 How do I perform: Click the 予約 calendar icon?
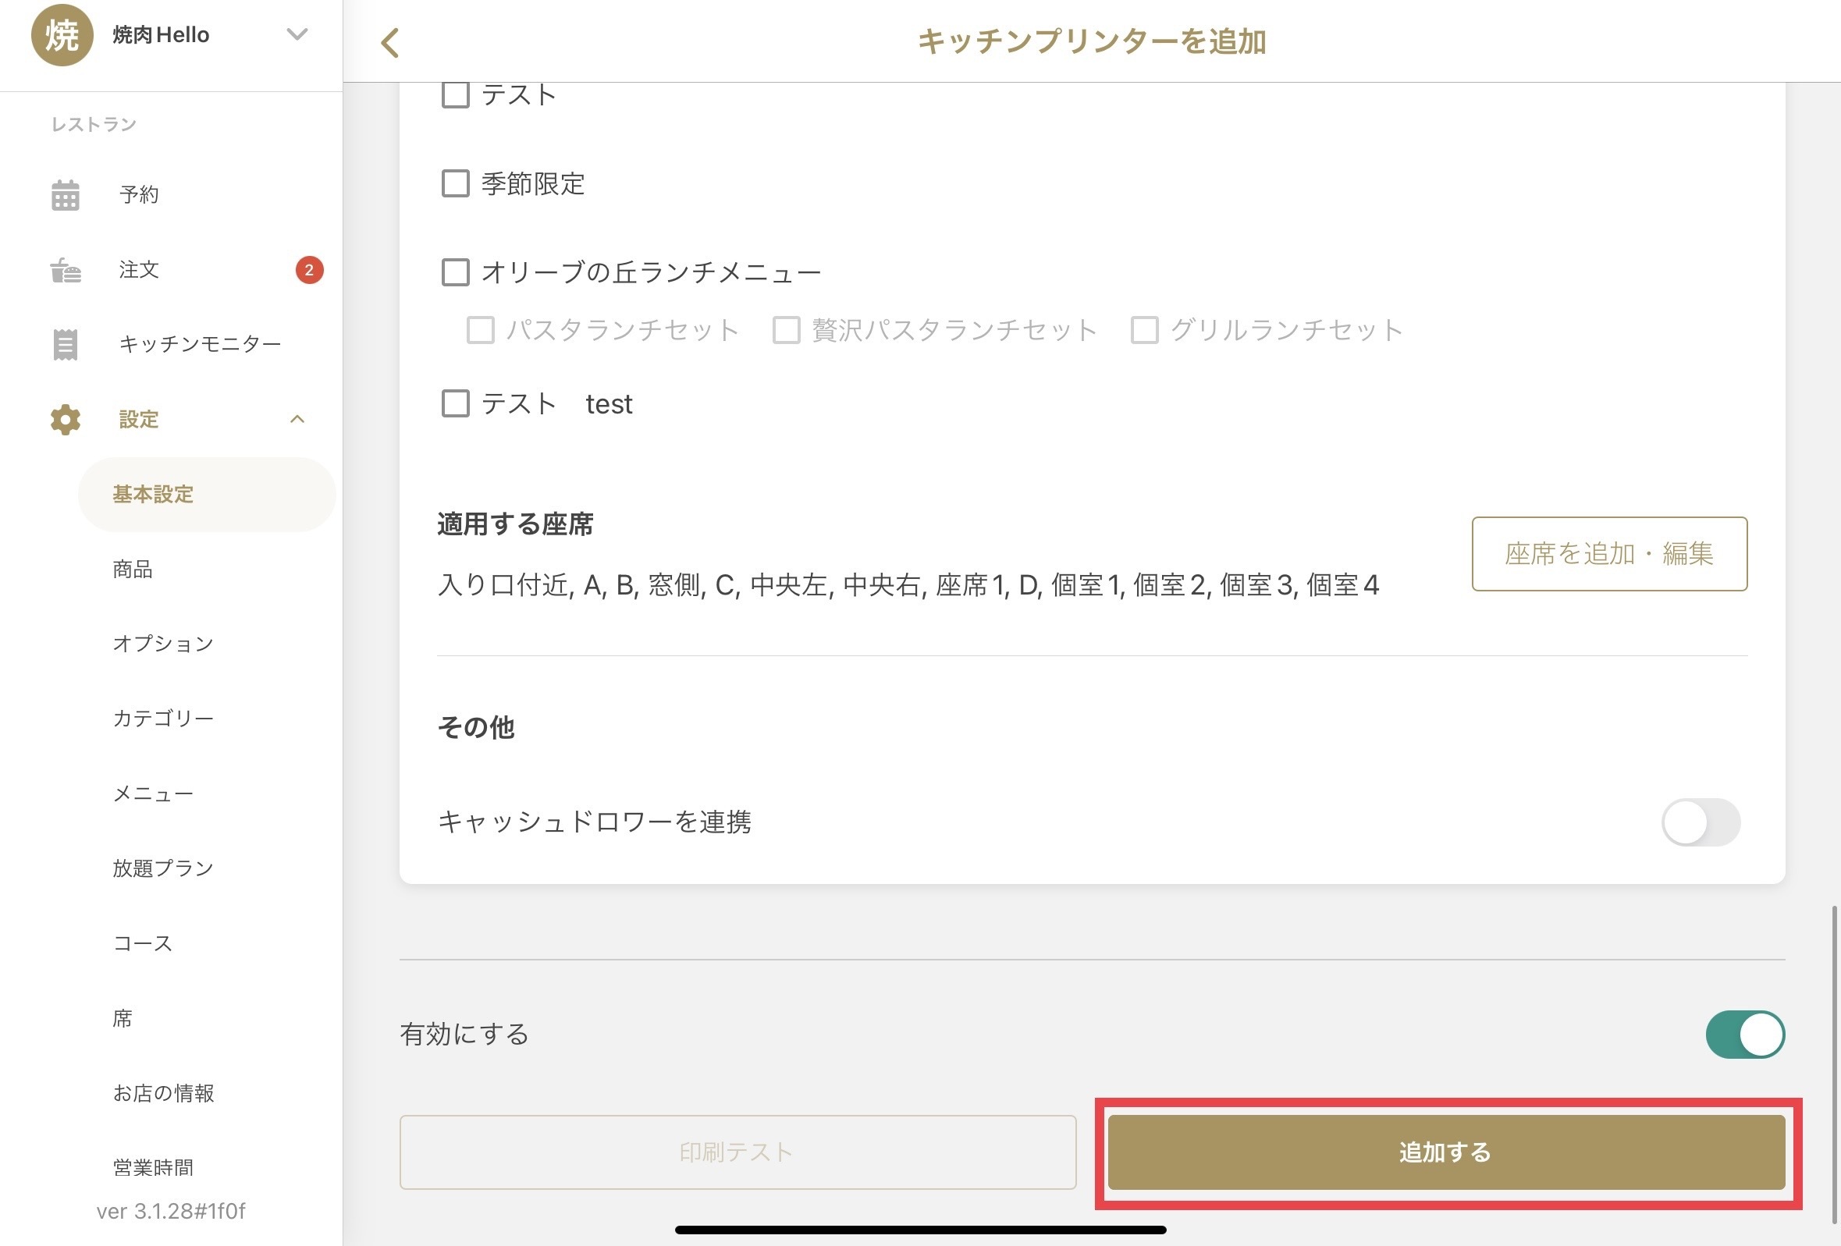[x=65, y=195]
